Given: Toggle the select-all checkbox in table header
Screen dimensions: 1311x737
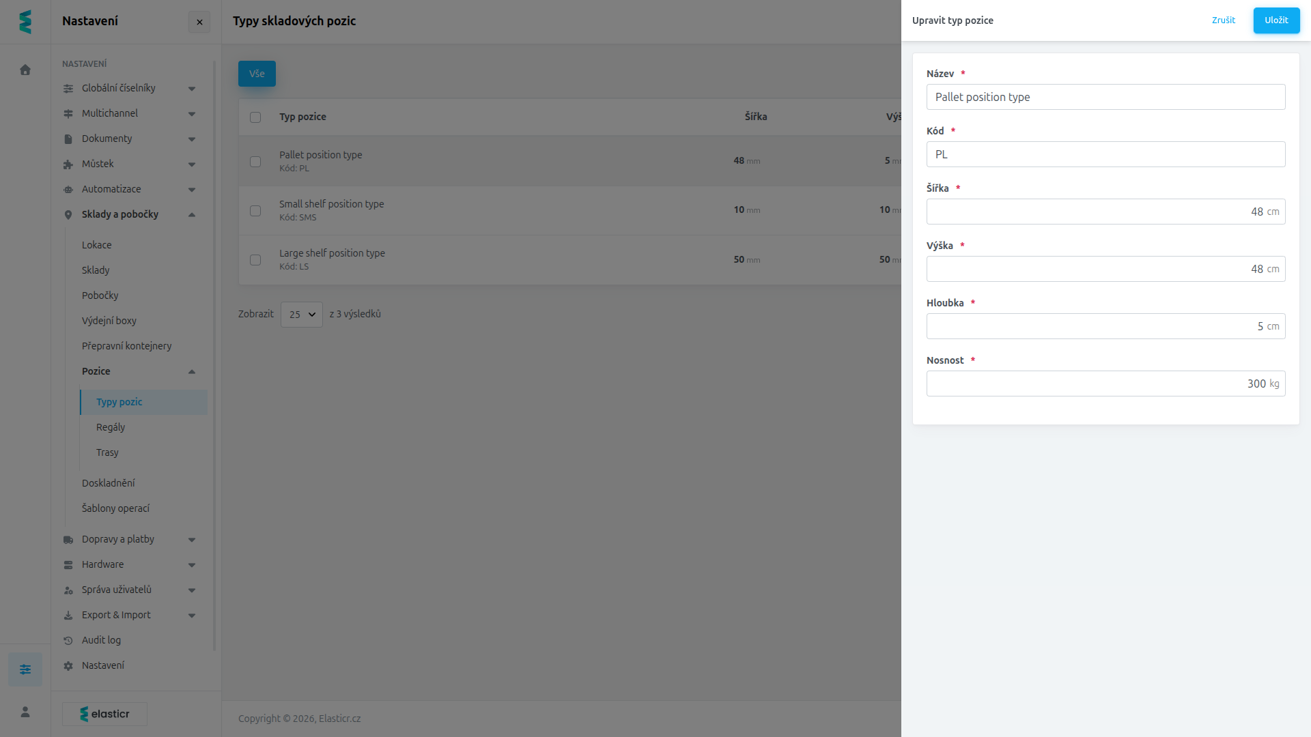Looking at the screenshot, I should 255,117.
